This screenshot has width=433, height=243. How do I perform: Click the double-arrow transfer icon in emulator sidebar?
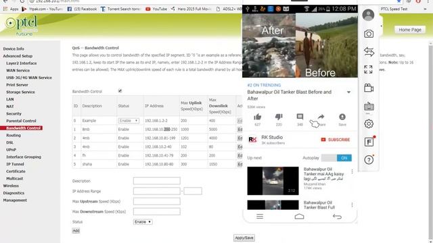tap(369, 51)
